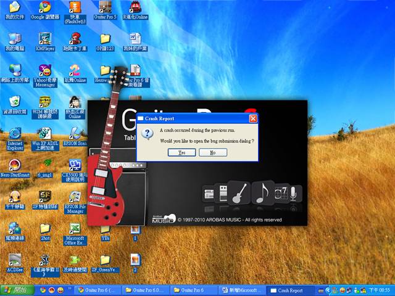Image resolution: width=395 pixels, height=296 pixels.
Task: Click No in the Crash Report dialog
Action: [213, 152]
